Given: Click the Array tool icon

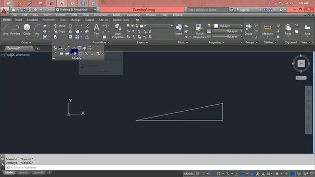Looking at the screenshot, I should [77, 37].
